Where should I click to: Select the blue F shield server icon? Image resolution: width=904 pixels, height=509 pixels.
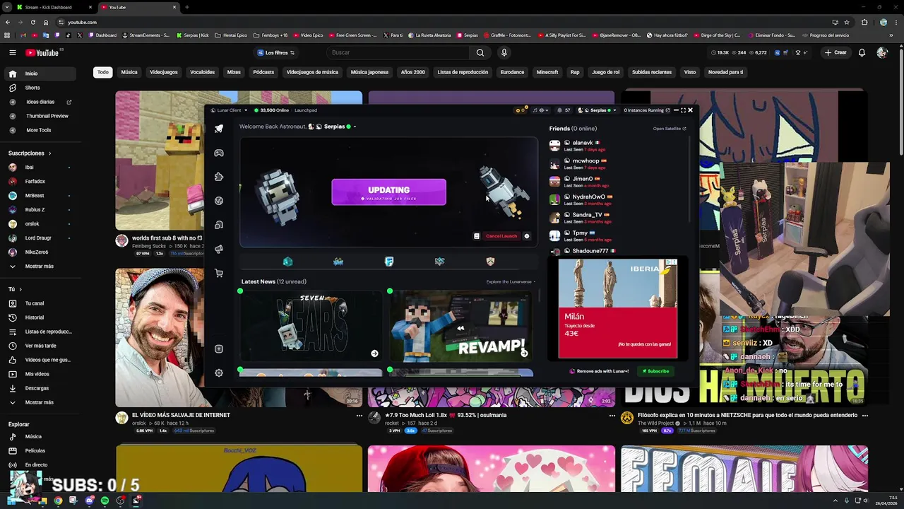click(x=389, y=262)
